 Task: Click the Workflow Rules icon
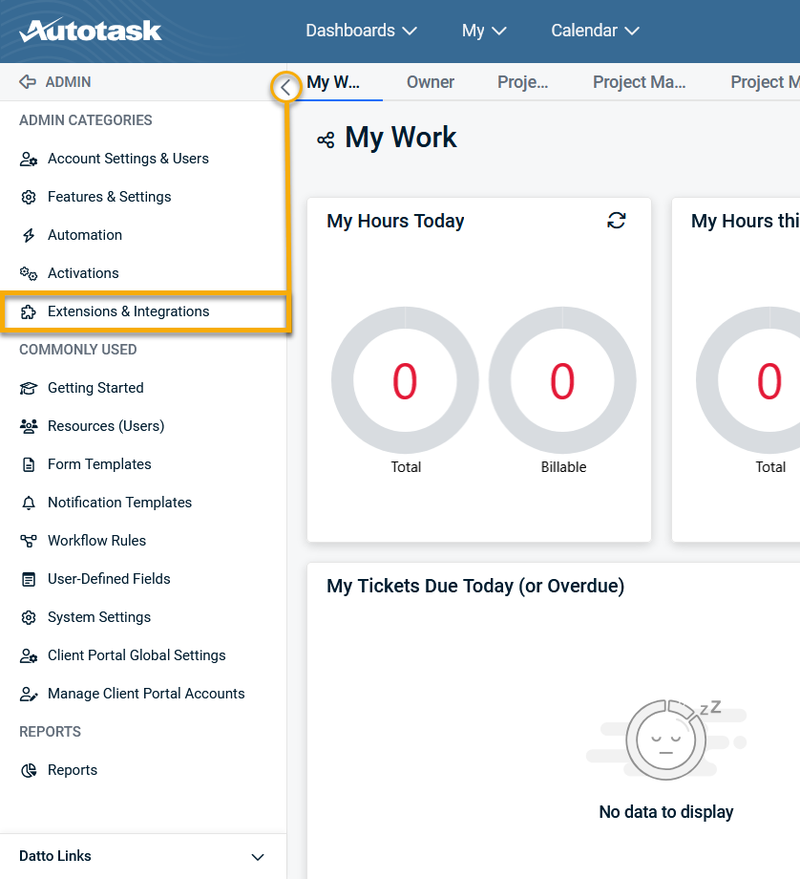pos(29,541)
